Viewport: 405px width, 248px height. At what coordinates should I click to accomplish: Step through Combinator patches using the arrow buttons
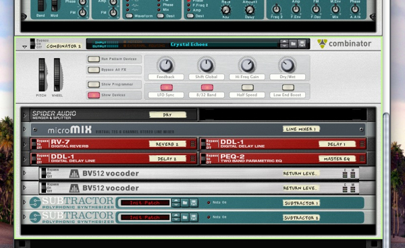coord(284,44)
